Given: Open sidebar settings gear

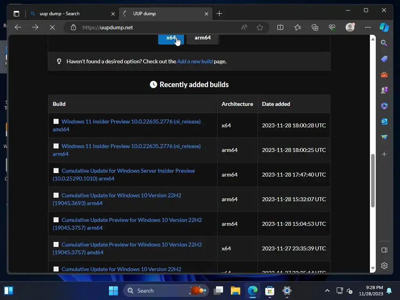Looking at the screenshot, I should (384, 266).
